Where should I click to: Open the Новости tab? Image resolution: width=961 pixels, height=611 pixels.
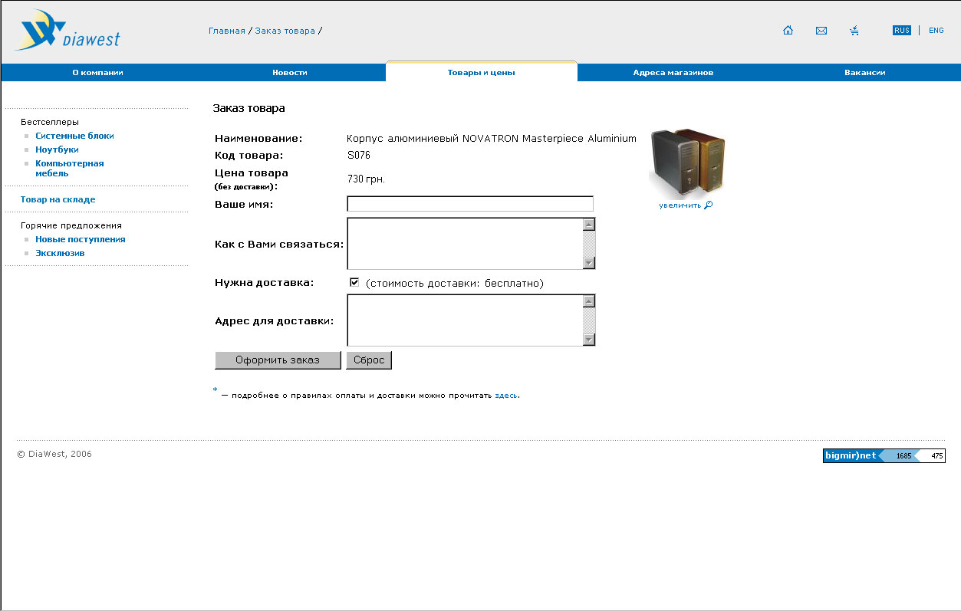290,73
